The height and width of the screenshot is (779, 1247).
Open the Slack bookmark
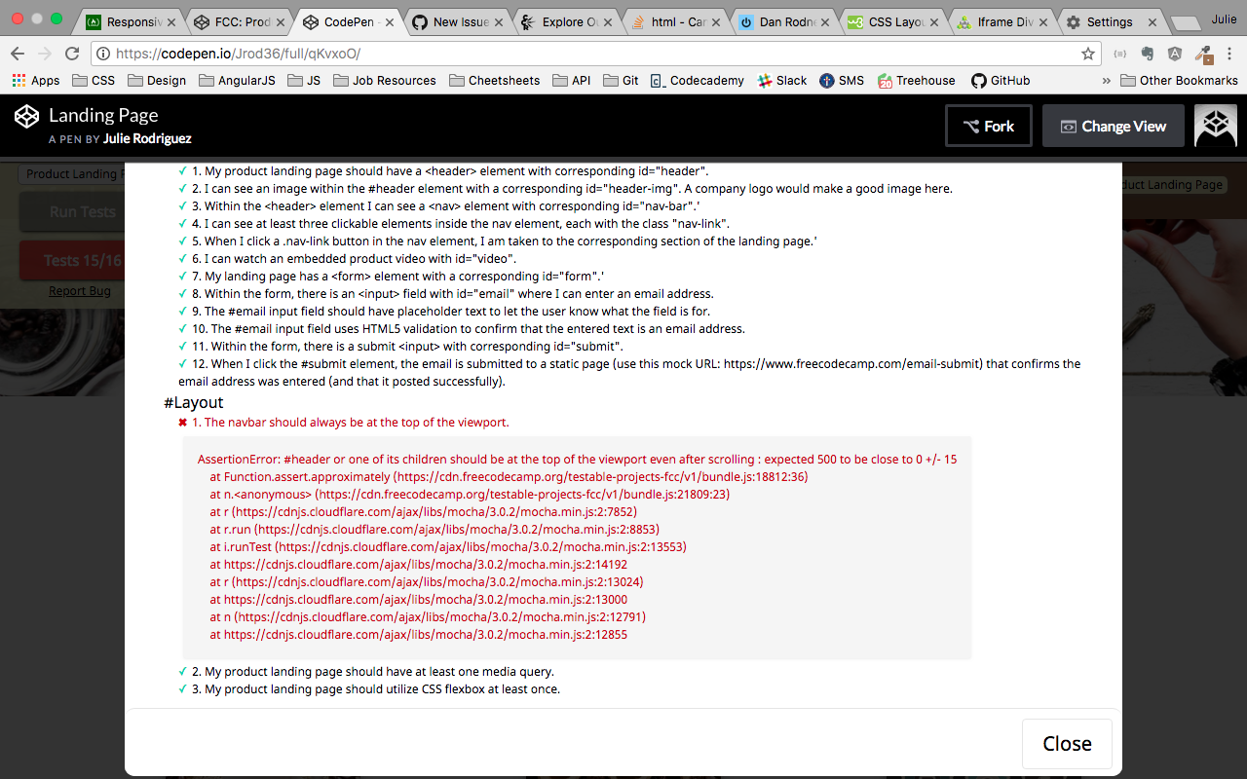pyautogui.click(x=782, y=81)
